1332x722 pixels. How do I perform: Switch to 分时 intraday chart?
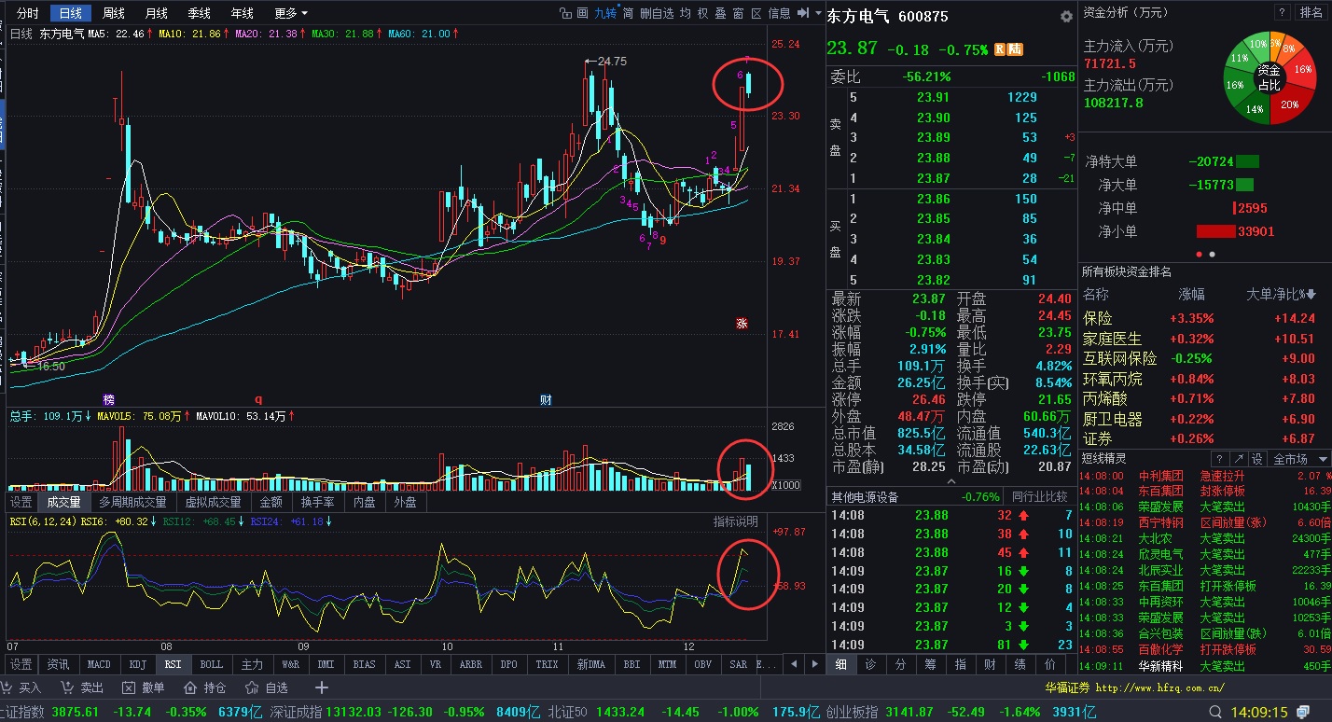28,13
